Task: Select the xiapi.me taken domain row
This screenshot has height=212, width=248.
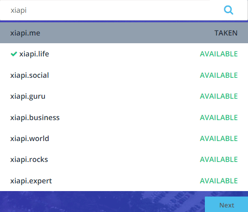Action: coord(124,33)
